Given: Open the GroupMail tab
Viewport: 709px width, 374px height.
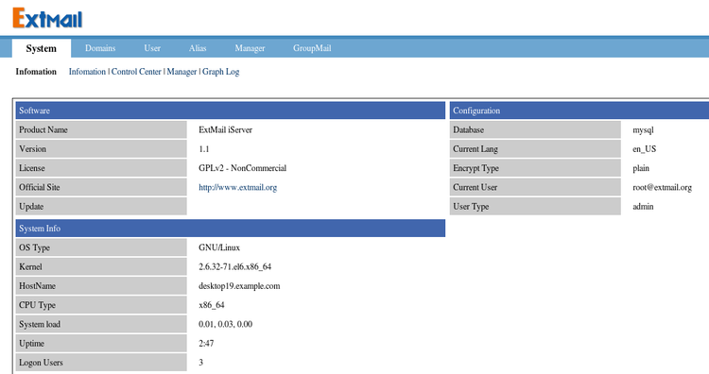Looking at the screenshot, I should [312, 48].
